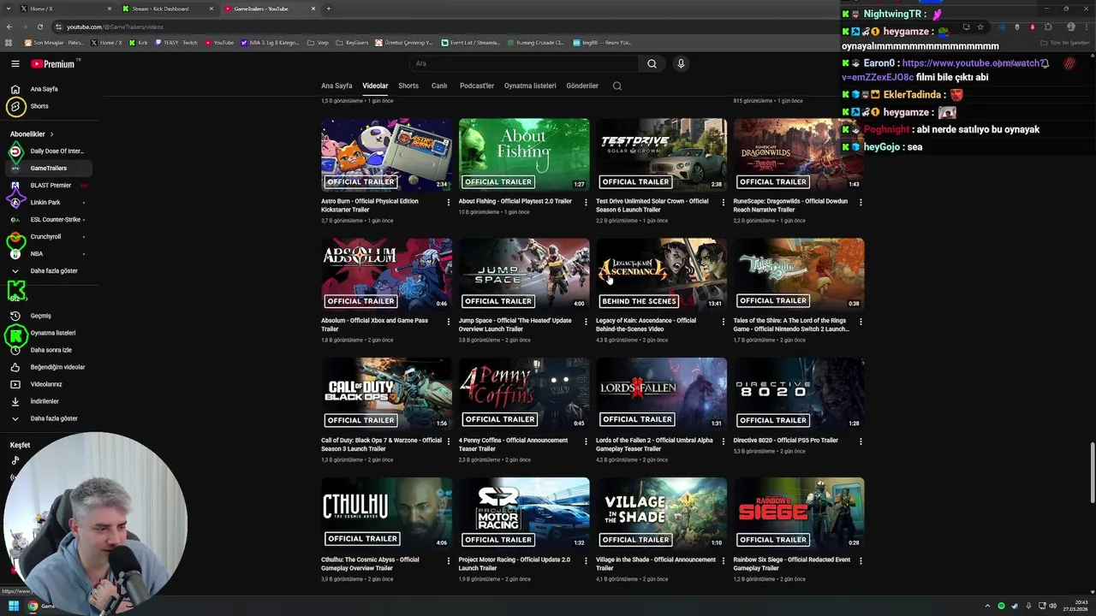Click the YouTube Premium logo
Viewport: 1096px width, 616px height.
[53, 63]
